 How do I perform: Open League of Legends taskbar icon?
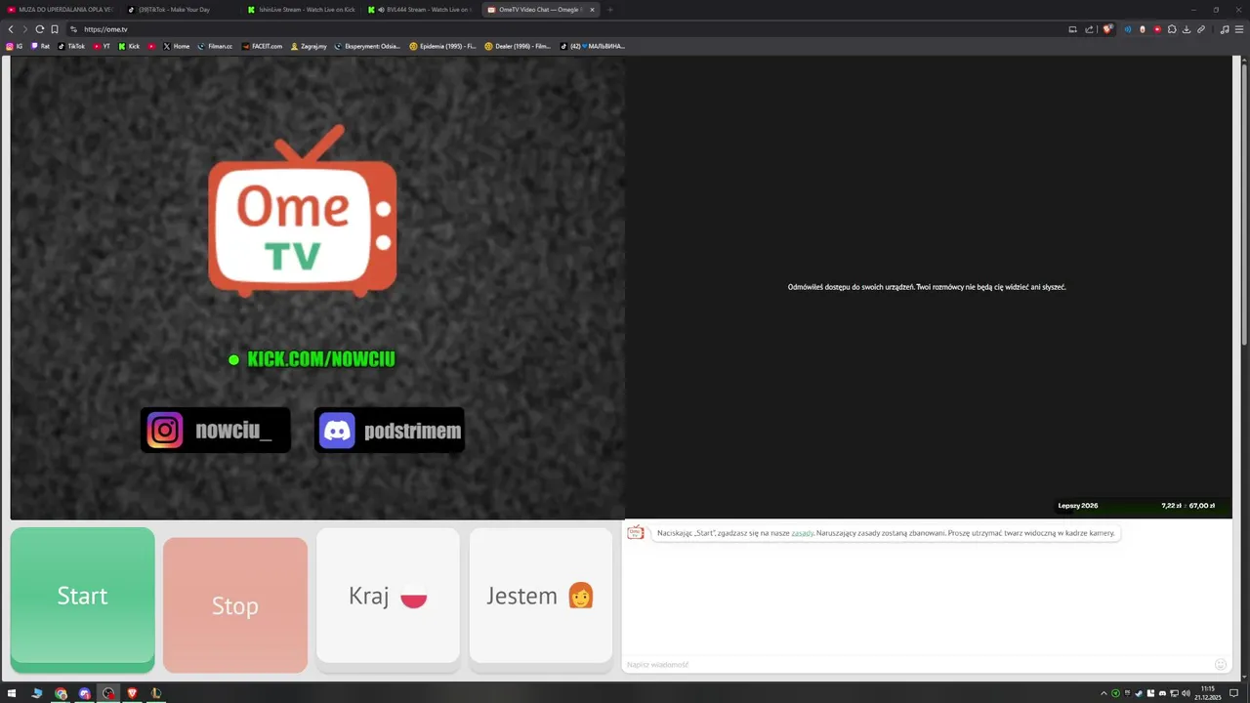pos(156,693)
